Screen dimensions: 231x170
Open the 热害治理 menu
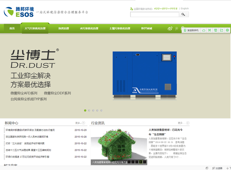point(64,29)
